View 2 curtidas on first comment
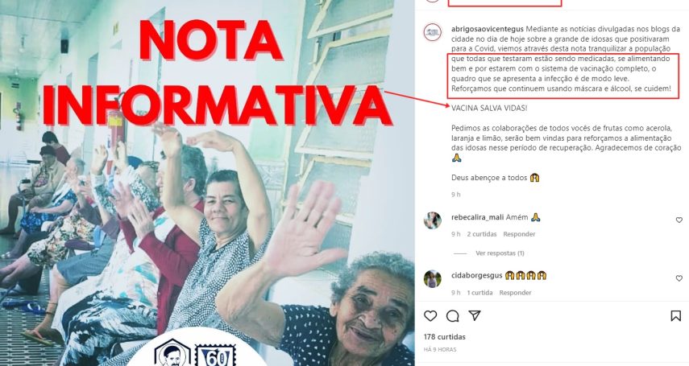 point(482,234)
